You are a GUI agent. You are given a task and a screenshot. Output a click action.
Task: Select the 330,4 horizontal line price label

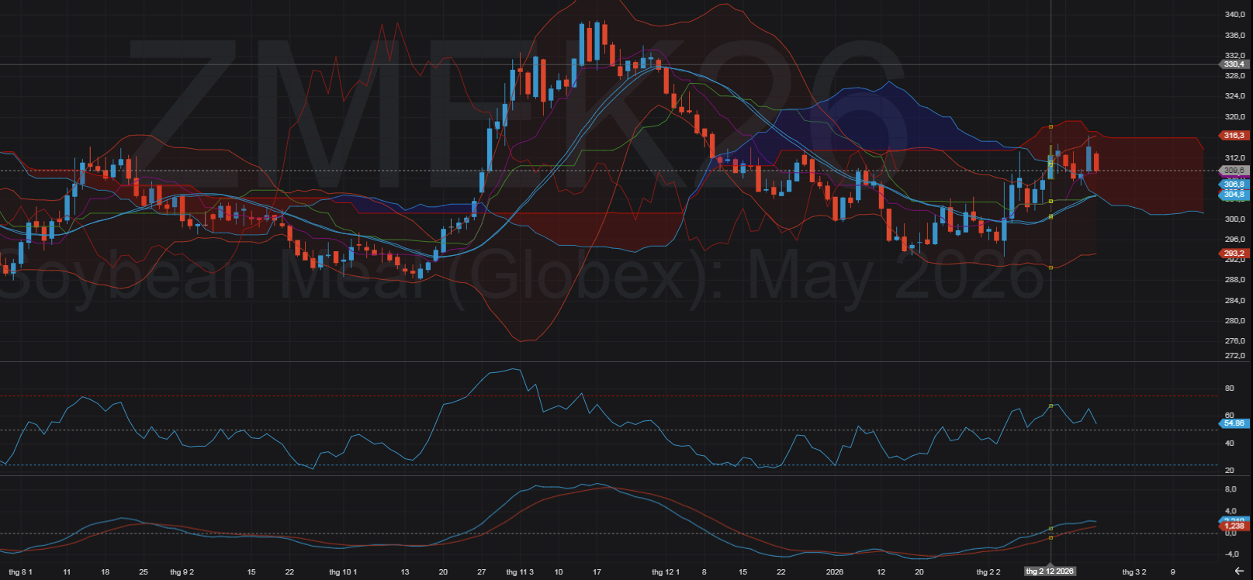click(x=1234, y=64)
